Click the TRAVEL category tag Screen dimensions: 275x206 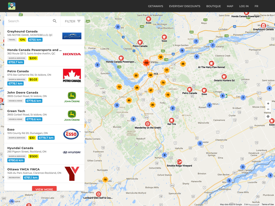tap(12, 40)
